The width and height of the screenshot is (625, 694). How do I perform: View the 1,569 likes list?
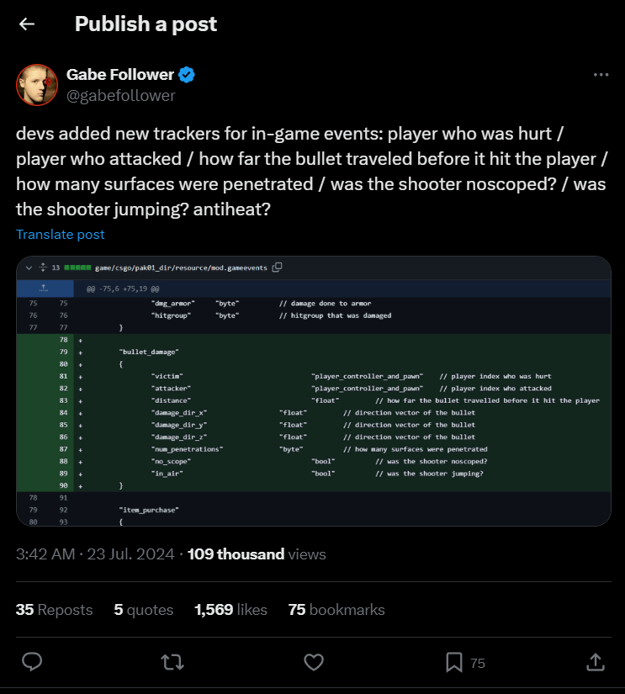click(230, 609)
